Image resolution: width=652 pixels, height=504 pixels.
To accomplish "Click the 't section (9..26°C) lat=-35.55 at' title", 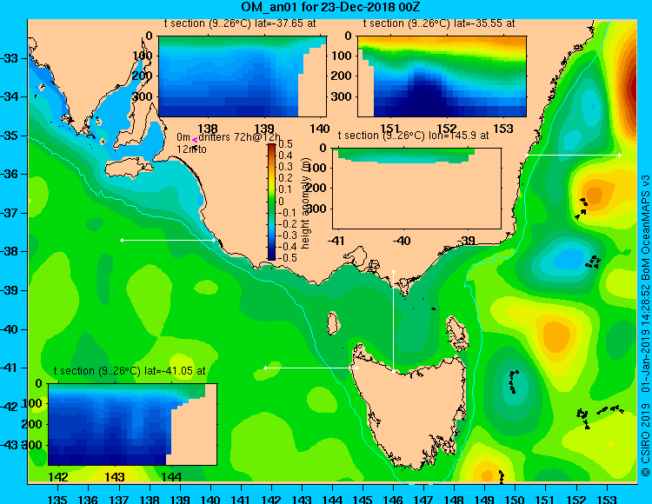I will tap(439, 23).
